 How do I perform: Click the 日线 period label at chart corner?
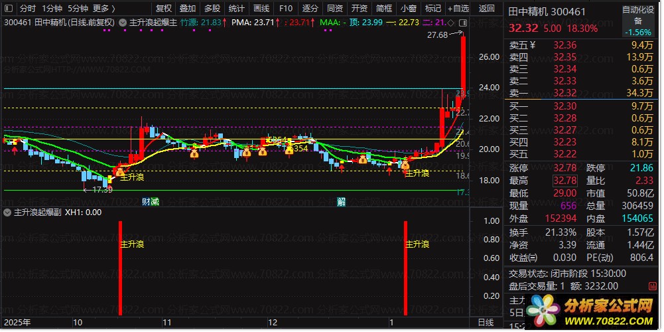[x=486, y=322]
